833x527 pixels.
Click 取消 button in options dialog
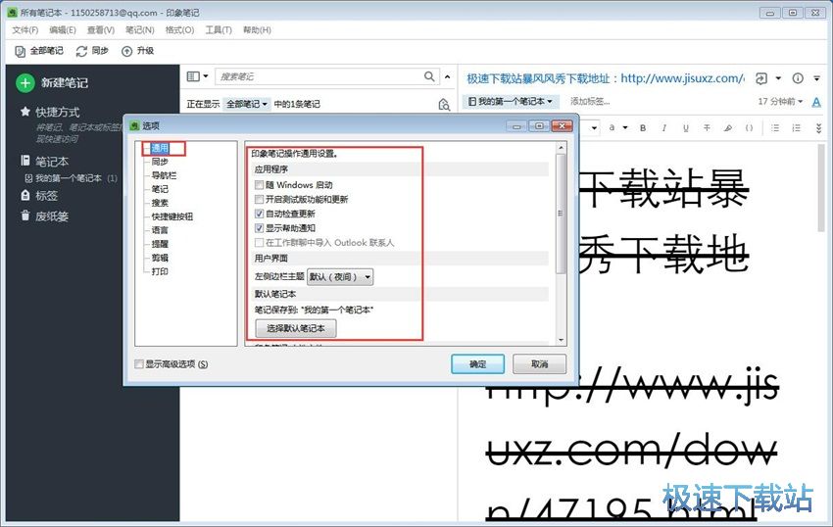539,364
